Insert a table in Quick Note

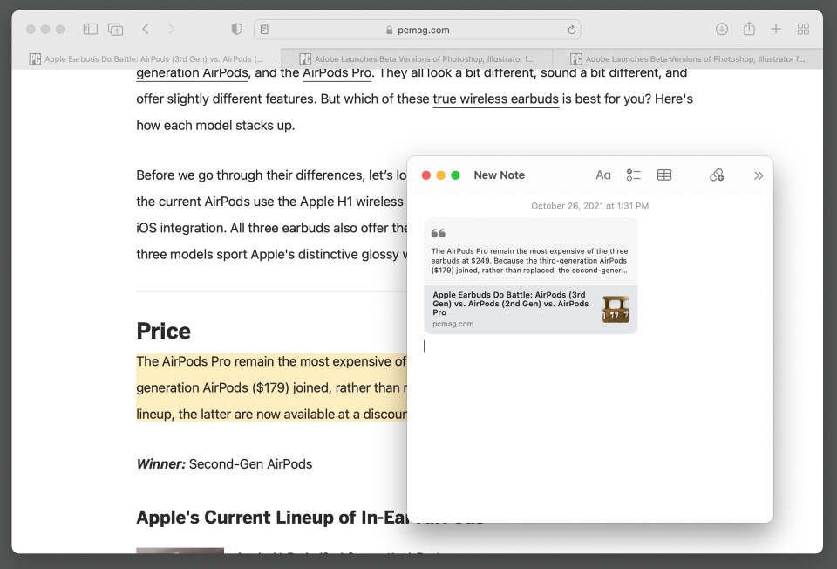[x=664, y=175]
